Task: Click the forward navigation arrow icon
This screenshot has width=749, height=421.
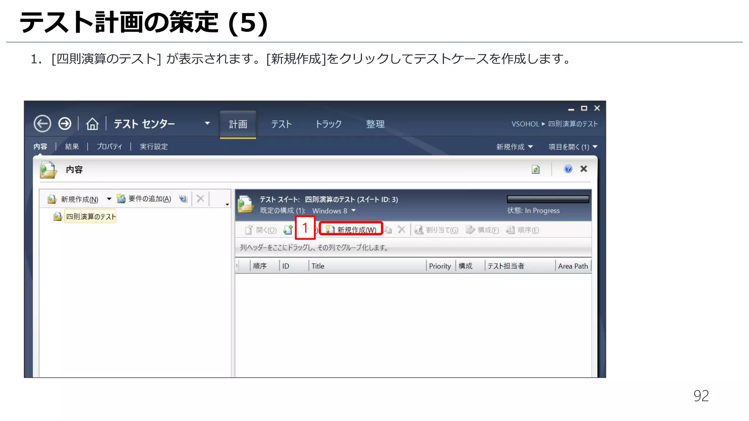Action: 65,124
